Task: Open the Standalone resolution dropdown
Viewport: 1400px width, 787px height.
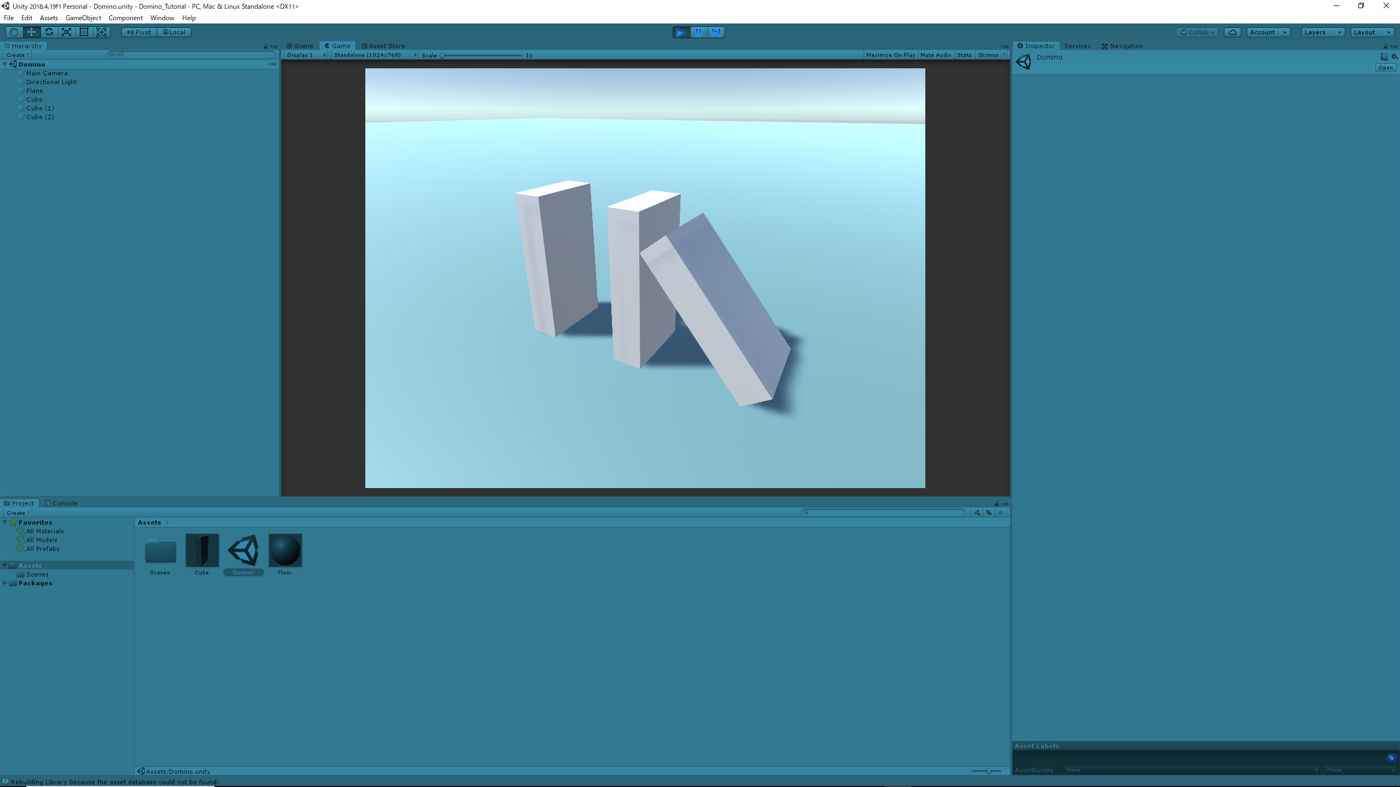Action: click(x=375, y=55)
